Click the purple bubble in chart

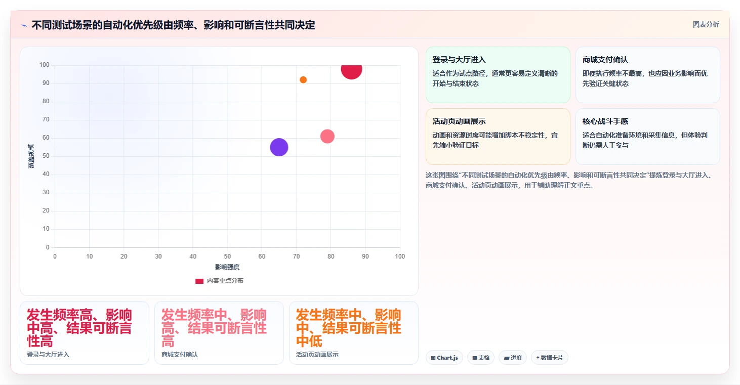279,147
